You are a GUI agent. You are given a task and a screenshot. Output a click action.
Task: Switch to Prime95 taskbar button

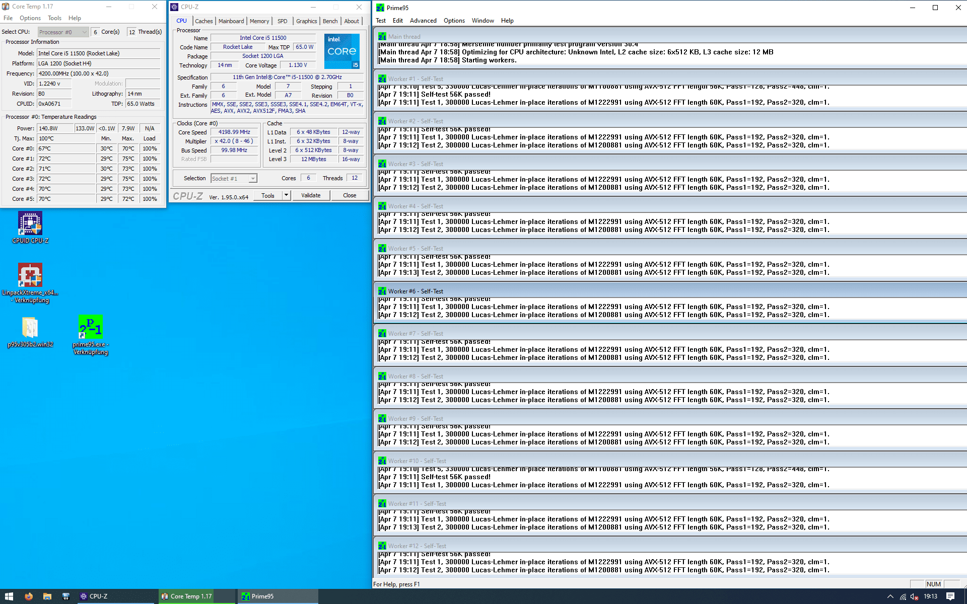pos(278,596)
